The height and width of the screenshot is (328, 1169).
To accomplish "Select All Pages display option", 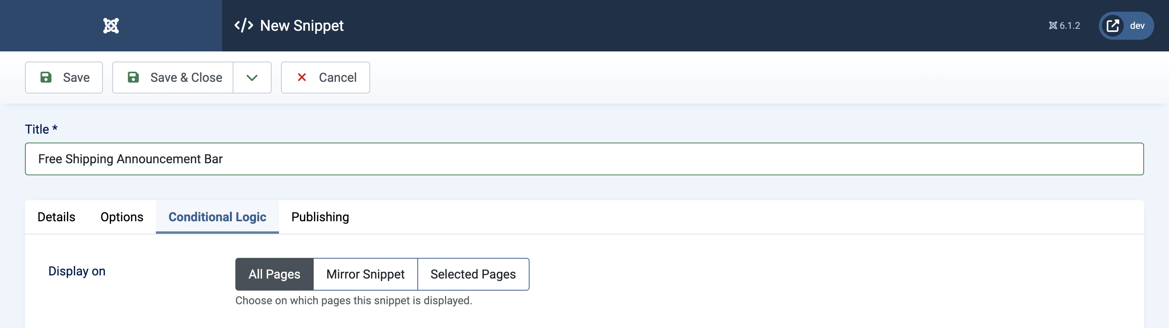I will point(274,274).
